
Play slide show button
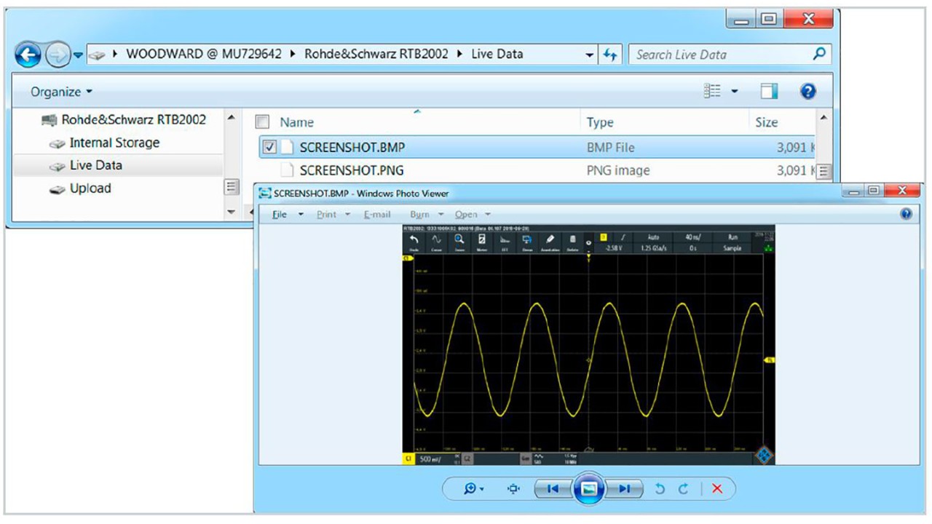tap(588, 489)
